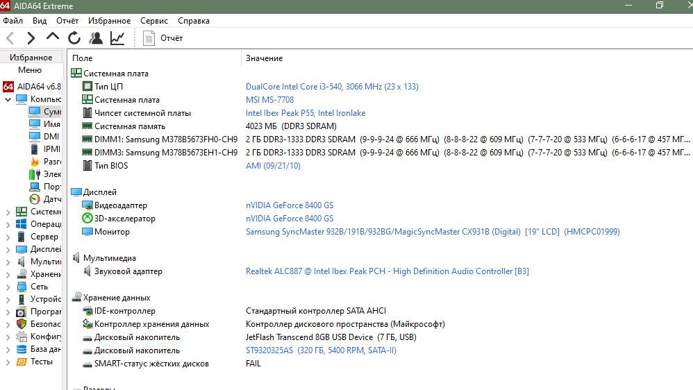Expand the Дисплей tree node arrow

click(x=8, y=250)
